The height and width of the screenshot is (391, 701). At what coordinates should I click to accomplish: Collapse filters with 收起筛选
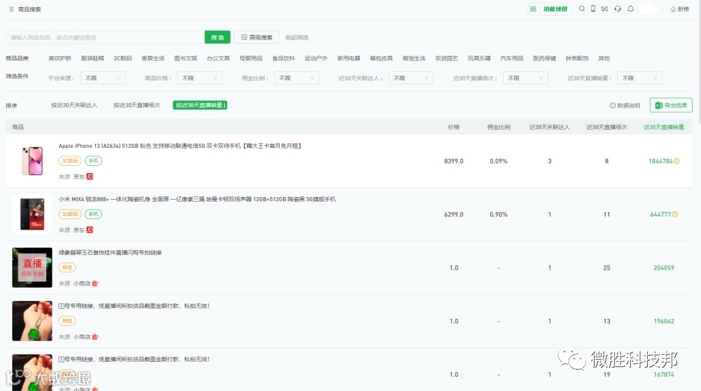click(297, 38)
